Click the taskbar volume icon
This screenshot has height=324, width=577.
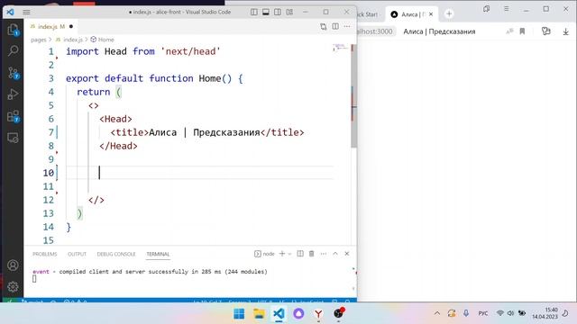coord(510,313)
